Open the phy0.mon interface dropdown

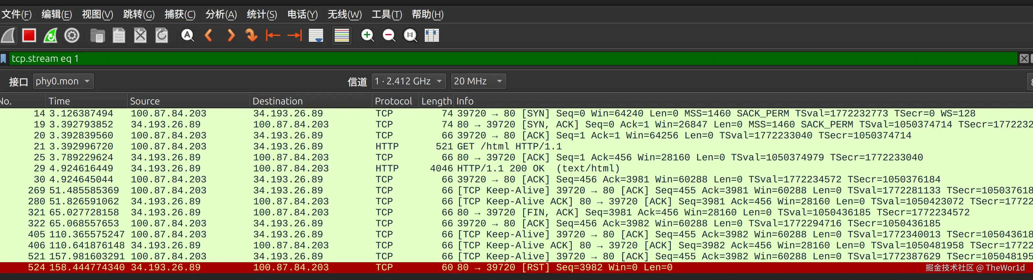[63, 81]
